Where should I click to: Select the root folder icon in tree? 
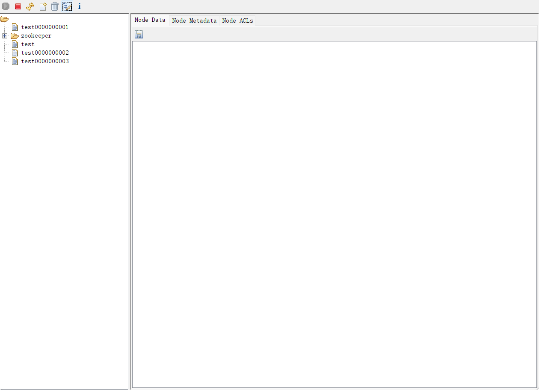click(5, 19)
